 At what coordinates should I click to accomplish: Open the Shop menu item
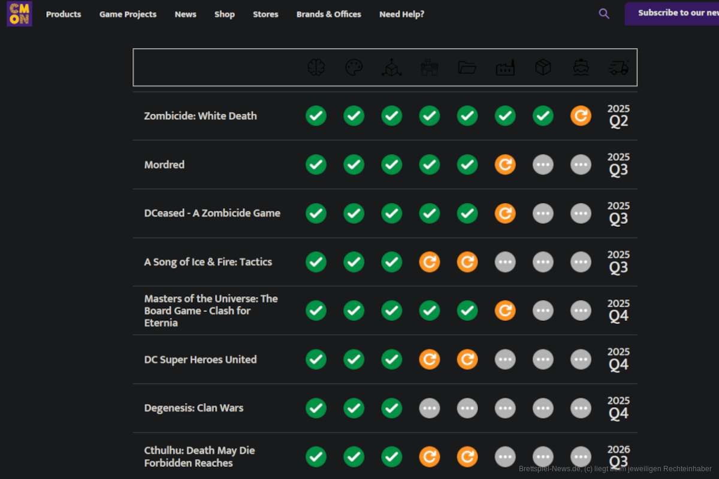225,14
